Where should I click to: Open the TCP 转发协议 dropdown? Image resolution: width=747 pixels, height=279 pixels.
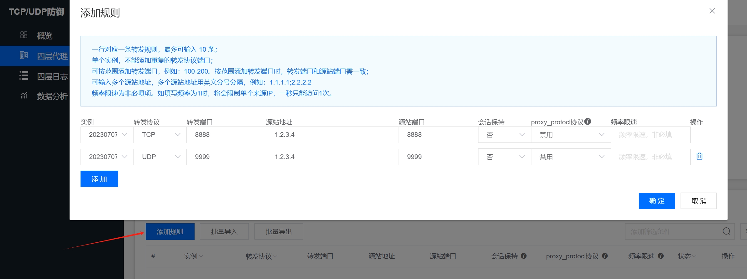[x=160, y=135]
